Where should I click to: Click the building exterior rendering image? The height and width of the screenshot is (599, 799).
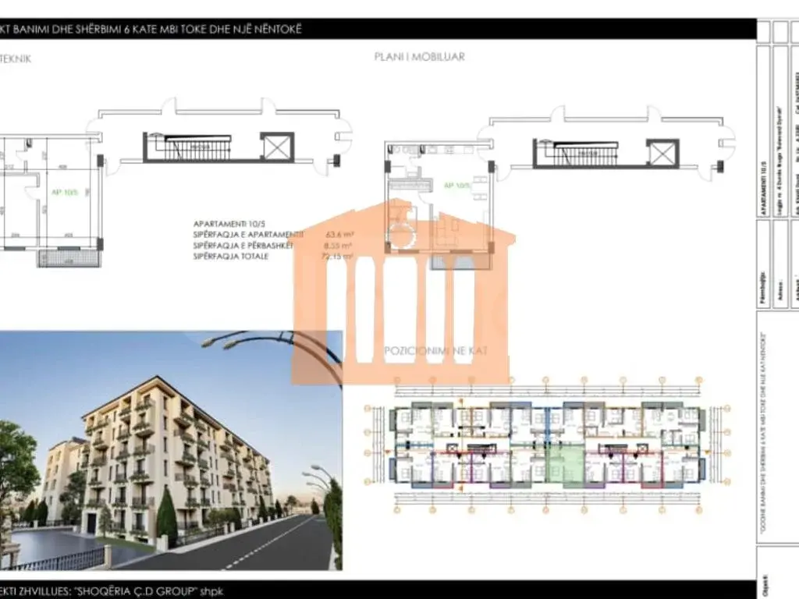pyautogui.click(x=171, y=450)
